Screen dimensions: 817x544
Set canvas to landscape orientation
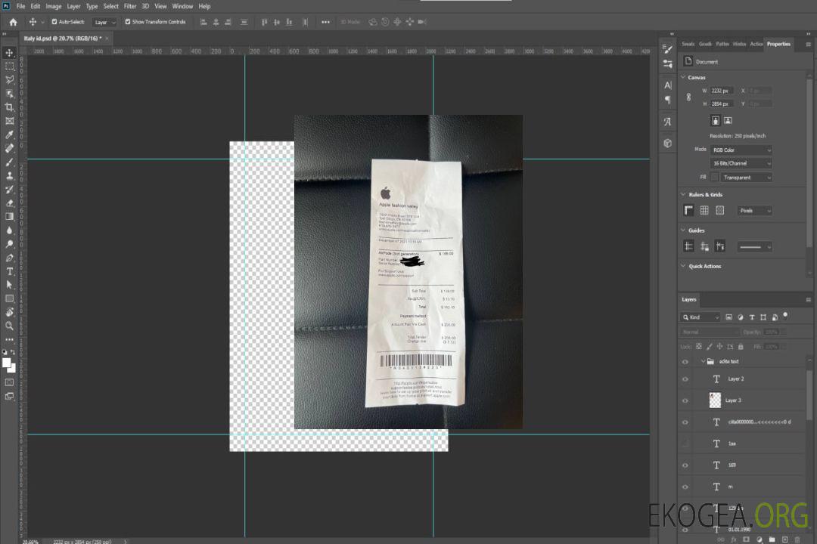click(728, 120)
